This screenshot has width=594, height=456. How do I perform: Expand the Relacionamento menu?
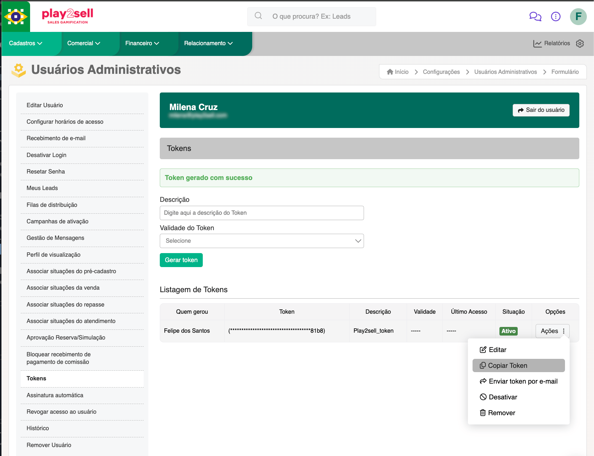coord(208,43)
